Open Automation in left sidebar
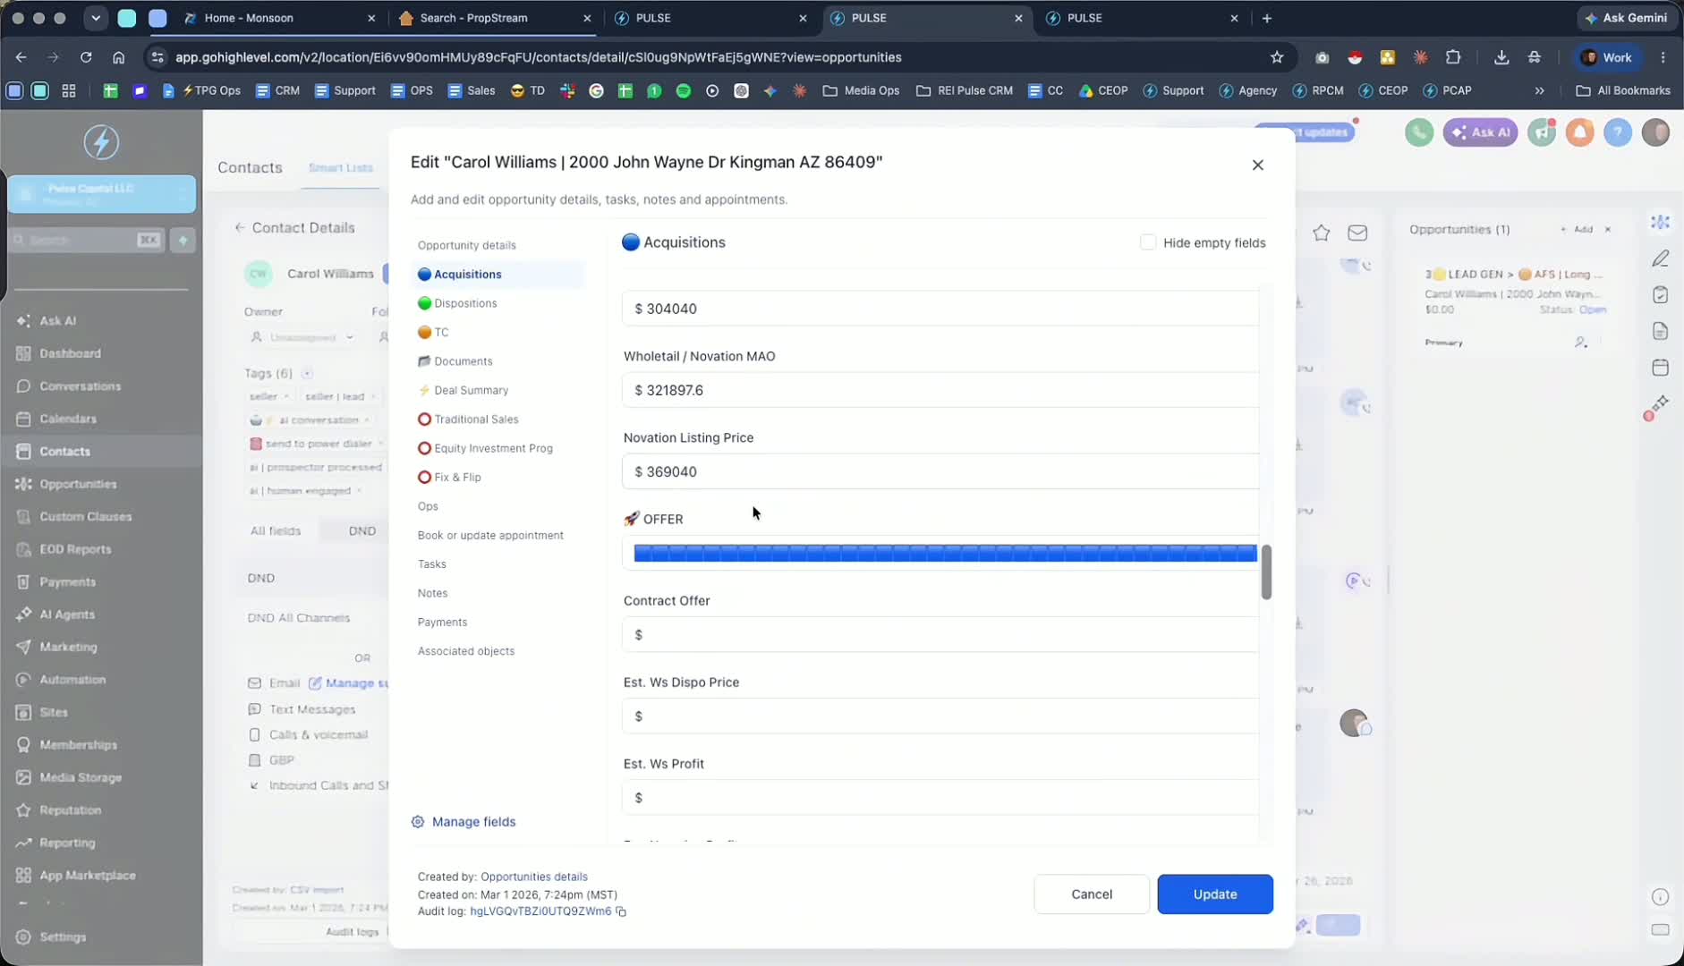This screenshot has height=966, width=1684. (72, 680)
